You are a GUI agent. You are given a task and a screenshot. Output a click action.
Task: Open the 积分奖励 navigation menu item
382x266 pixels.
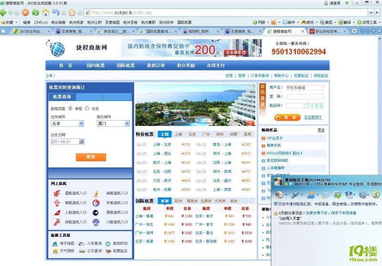click(x=186, y=66)
